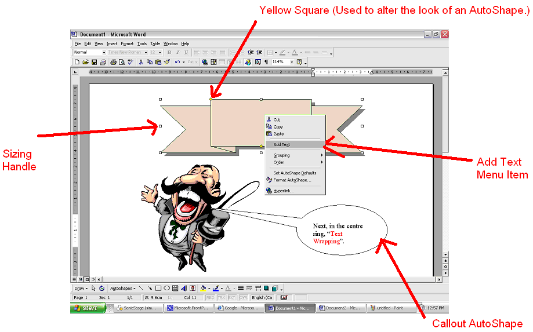
Task: Click the Insert Hyperlink globe icon in toolbar
Action: (205, 62)
